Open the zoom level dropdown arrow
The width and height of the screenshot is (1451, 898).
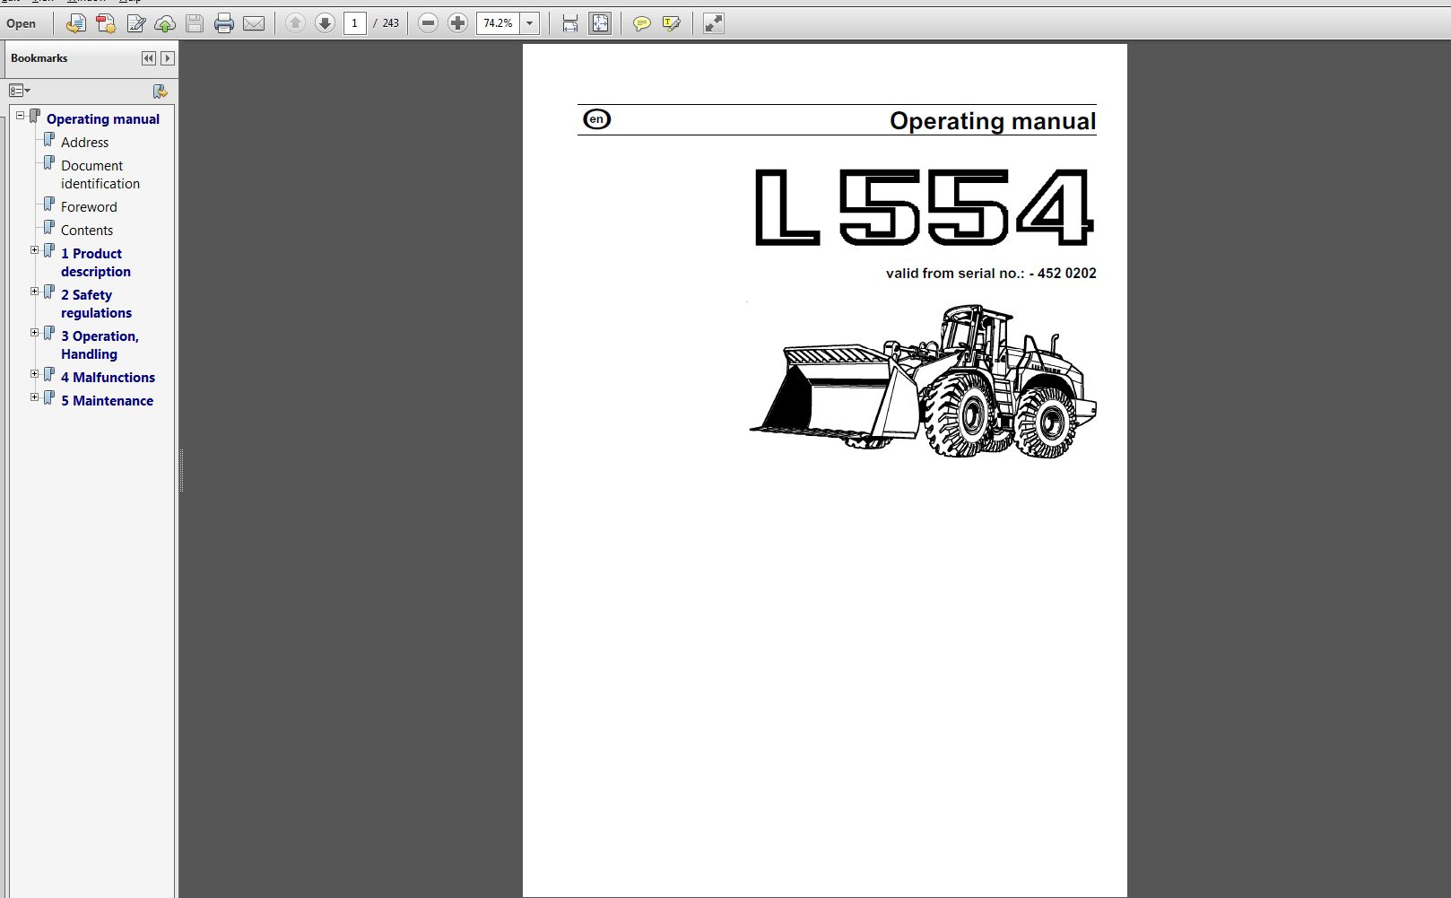(530, 23)
